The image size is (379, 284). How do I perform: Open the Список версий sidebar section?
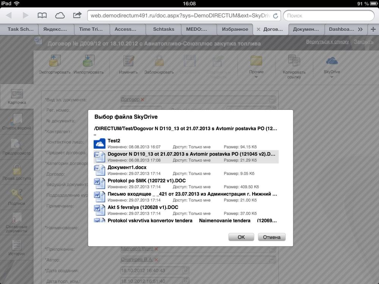pyautogui.click(x=17, y=122)
